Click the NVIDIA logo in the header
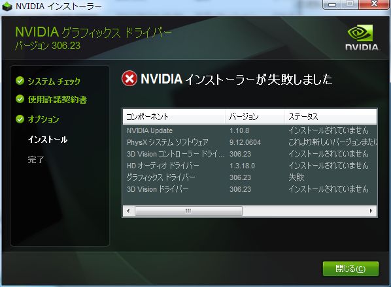 (362, 38)
